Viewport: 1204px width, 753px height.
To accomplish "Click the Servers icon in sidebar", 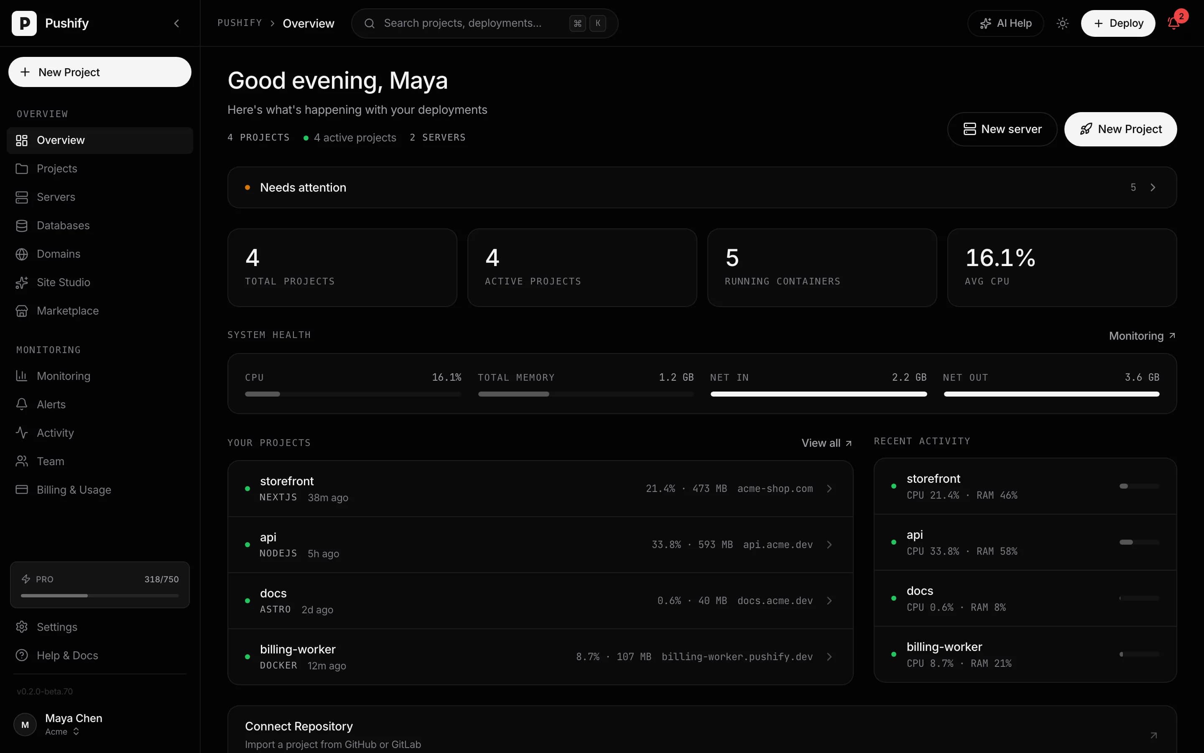I will [x=21, y=197].
